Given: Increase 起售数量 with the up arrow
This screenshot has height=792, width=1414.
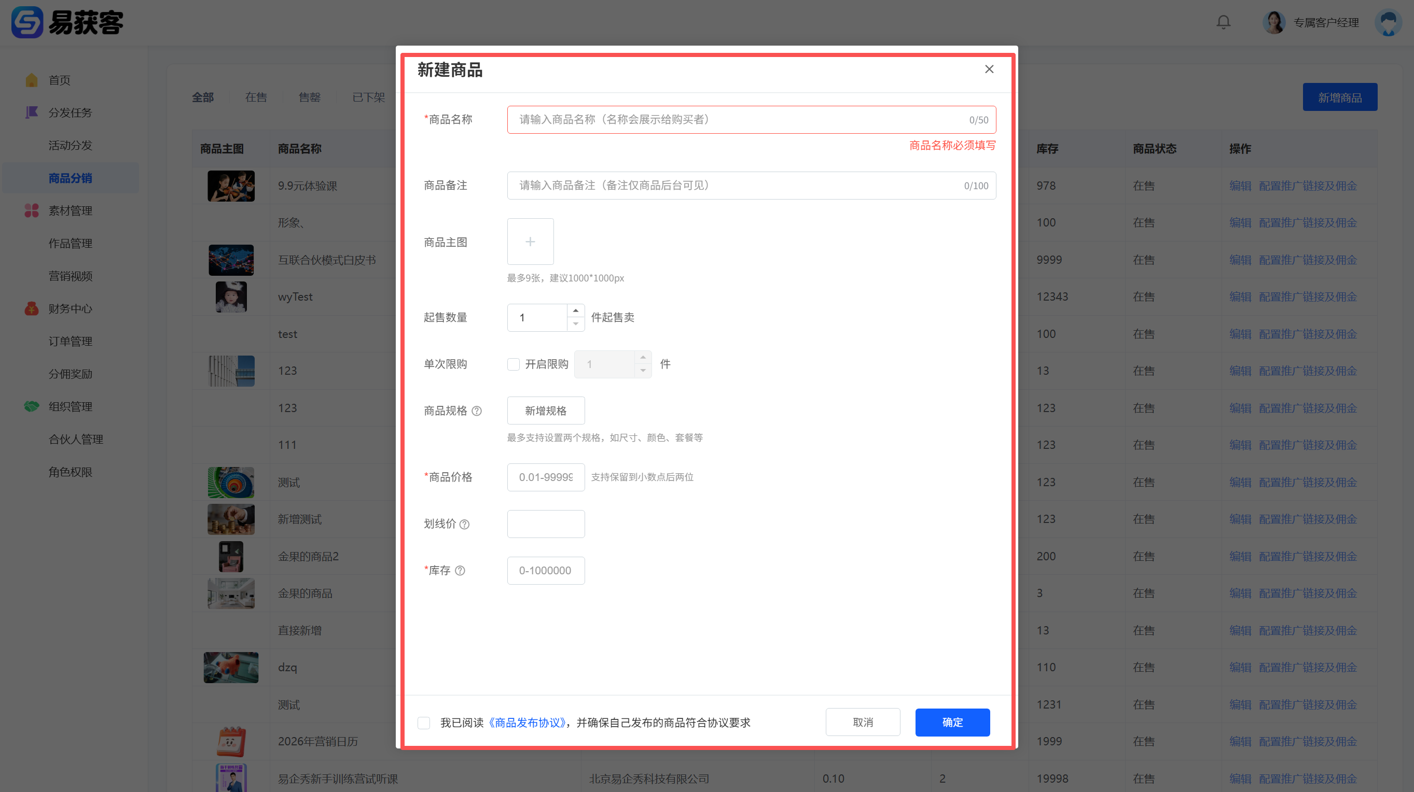Looking at the screenshot, I should (x=575, y=310).
